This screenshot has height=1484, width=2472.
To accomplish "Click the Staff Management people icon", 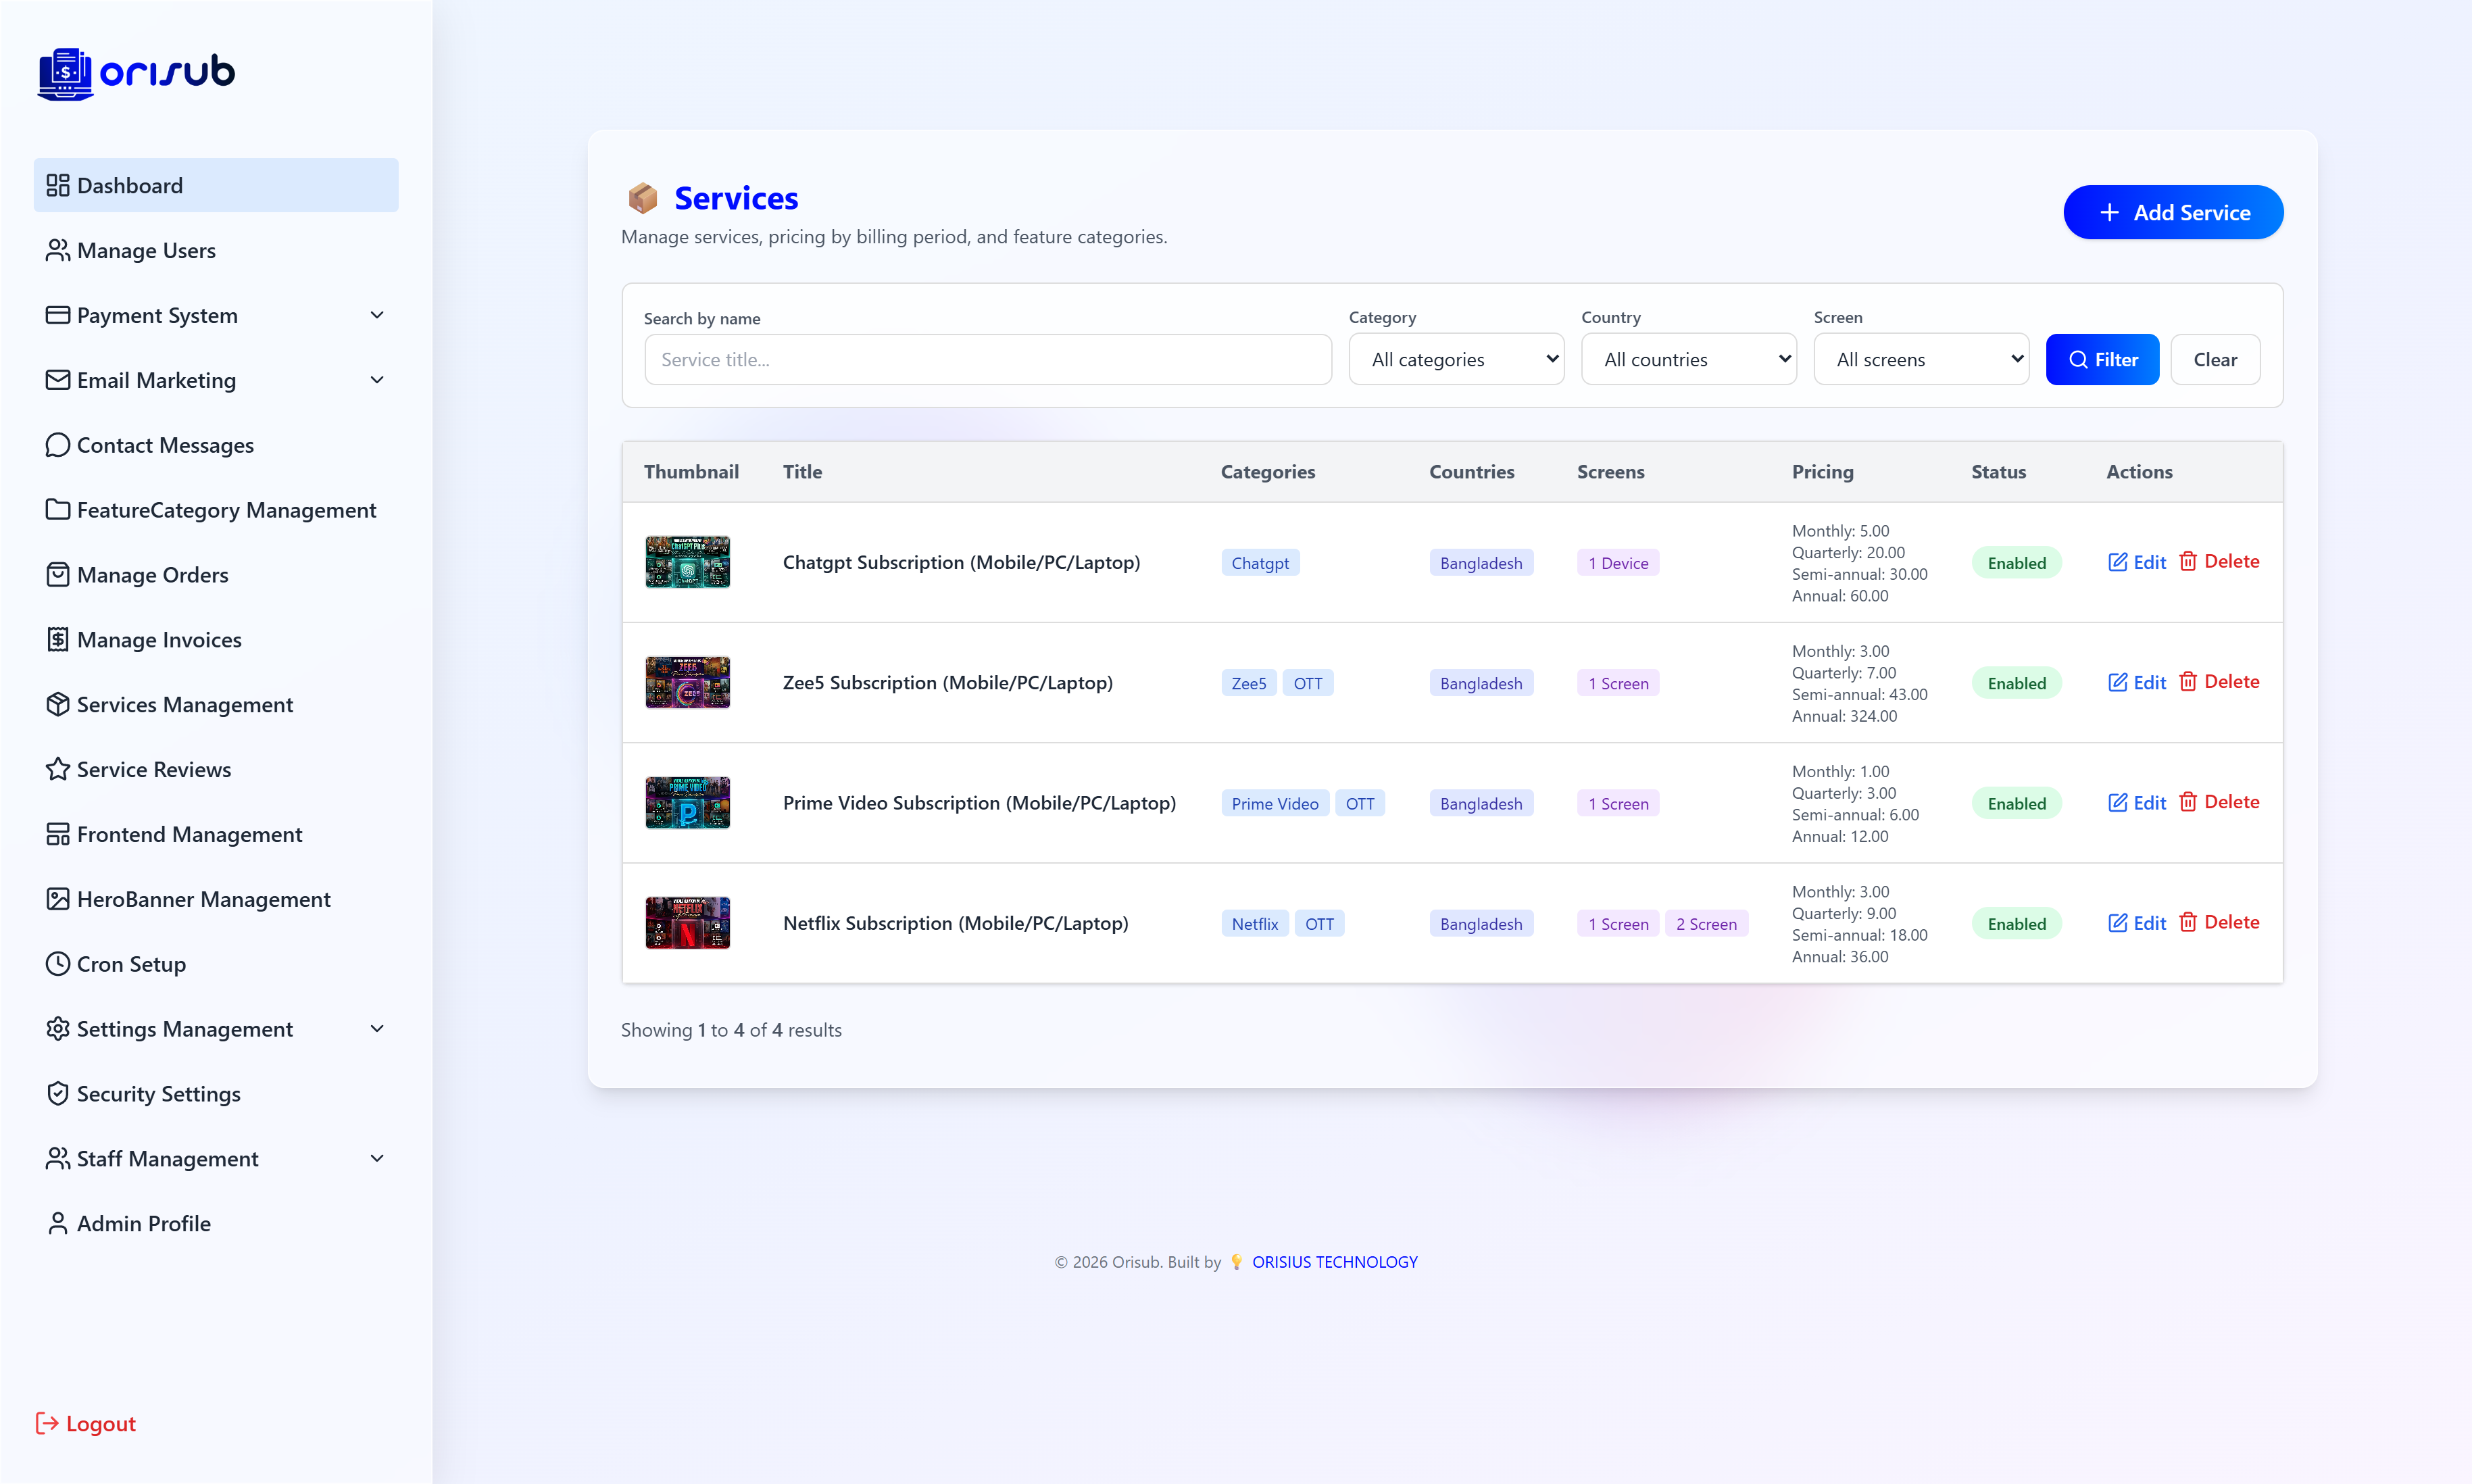I will pos(58,1159).
